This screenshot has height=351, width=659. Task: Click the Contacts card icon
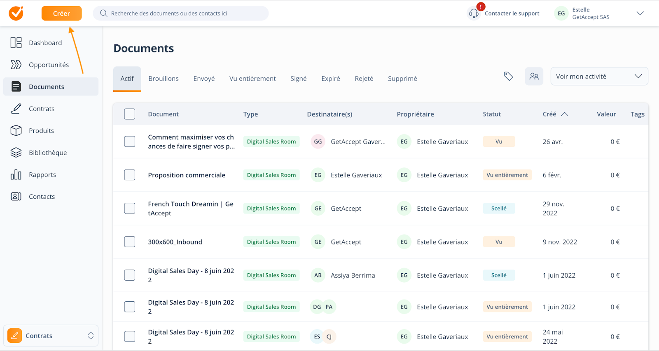point(16,196)
